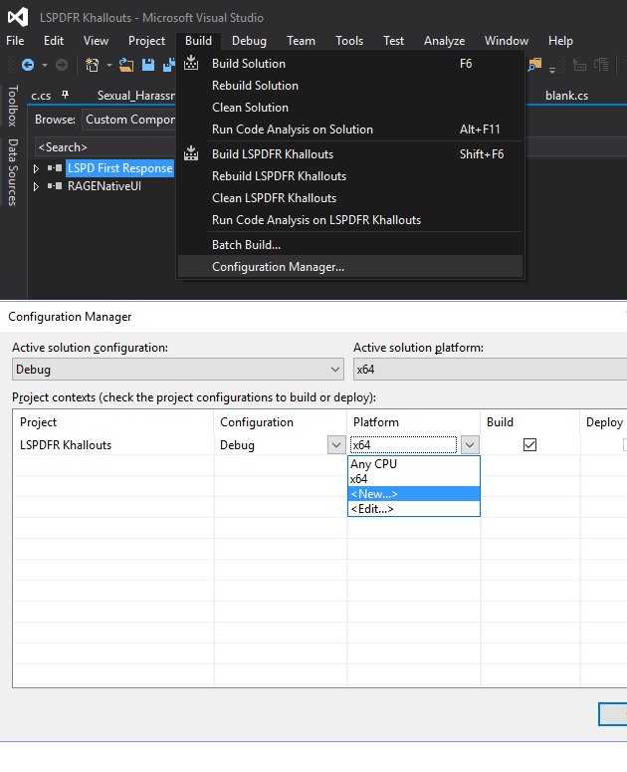Click the Search box in the browser
The width and height of the screenshot is (627, 772).
click(x=100, y=147)
